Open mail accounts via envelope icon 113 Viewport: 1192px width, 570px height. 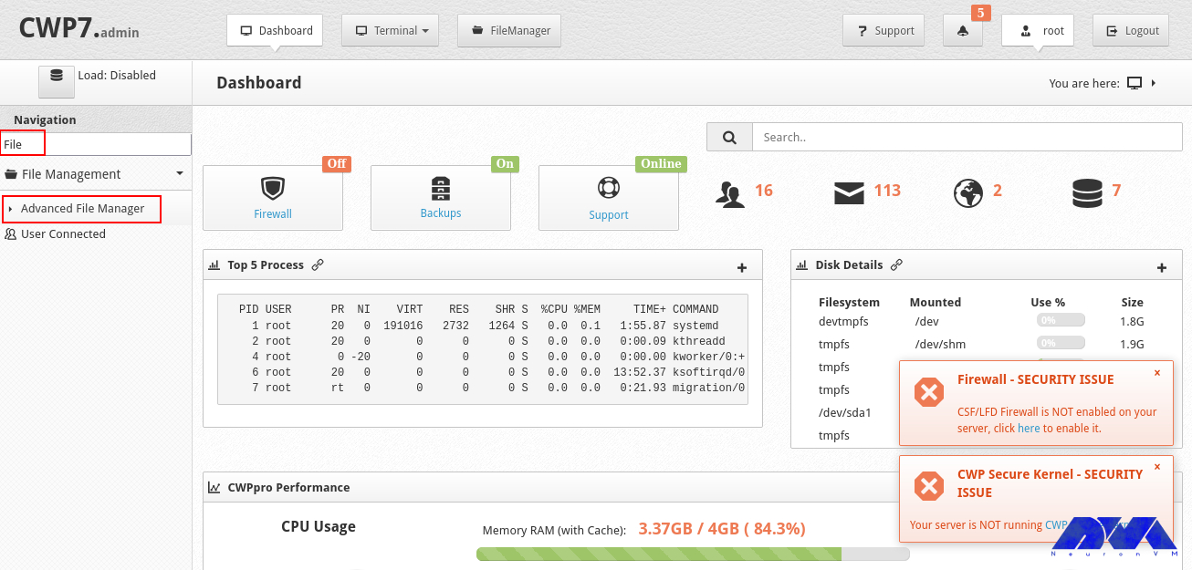[x=849, y=192]
